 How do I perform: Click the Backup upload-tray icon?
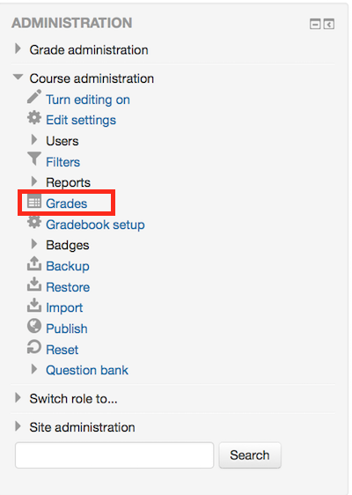click(34, 263)
